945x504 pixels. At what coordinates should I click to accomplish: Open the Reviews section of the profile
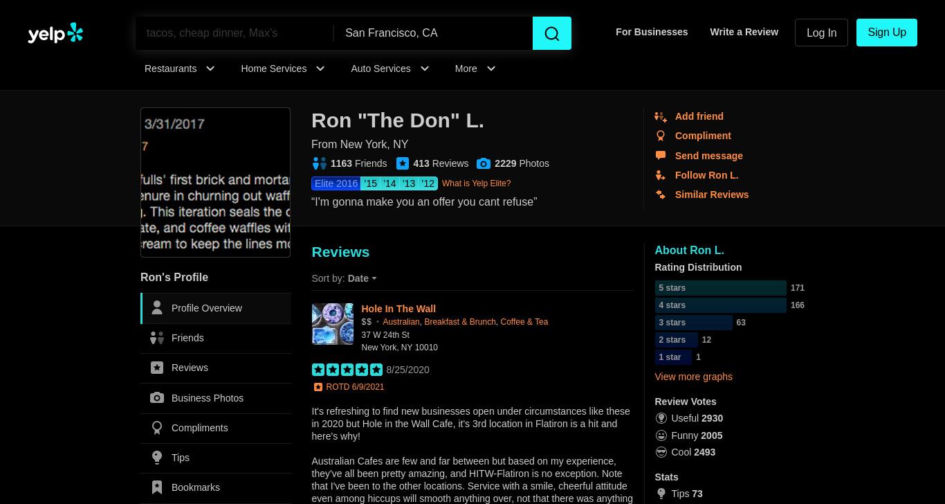[x=216, y=368]
